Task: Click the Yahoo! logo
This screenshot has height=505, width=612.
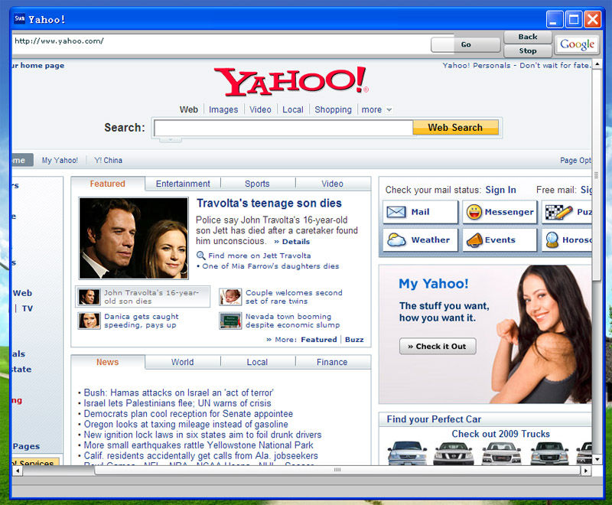Action: 291,81
